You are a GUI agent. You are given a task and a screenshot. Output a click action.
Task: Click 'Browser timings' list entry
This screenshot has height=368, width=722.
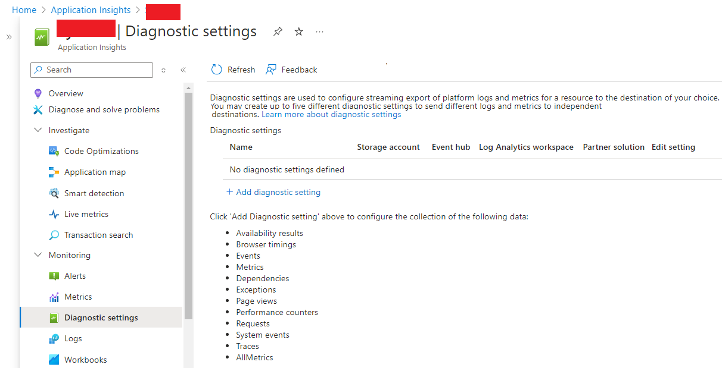266,244
